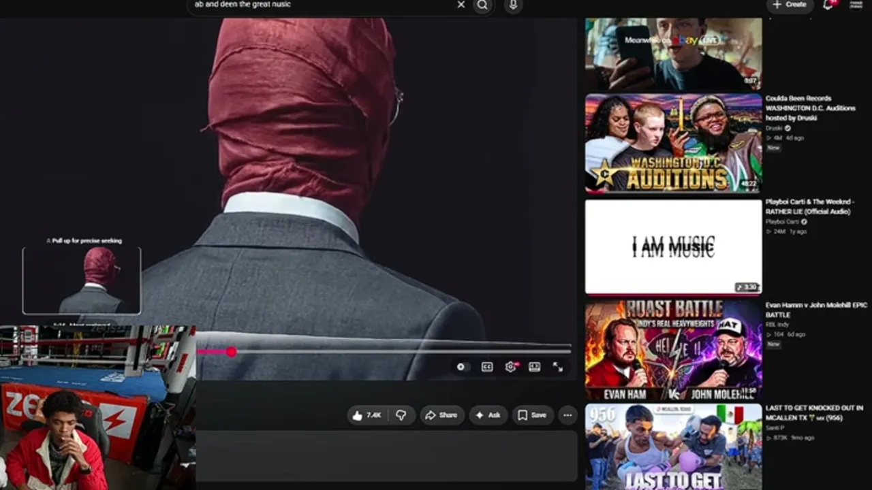Click the Share button
Screen dimensions: 872x490
(441, 415)
